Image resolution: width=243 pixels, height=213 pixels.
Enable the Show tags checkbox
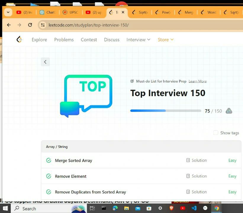215,133
